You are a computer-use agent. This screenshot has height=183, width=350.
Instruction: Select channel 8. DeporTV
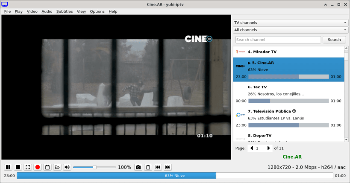[x=288, y=136]
